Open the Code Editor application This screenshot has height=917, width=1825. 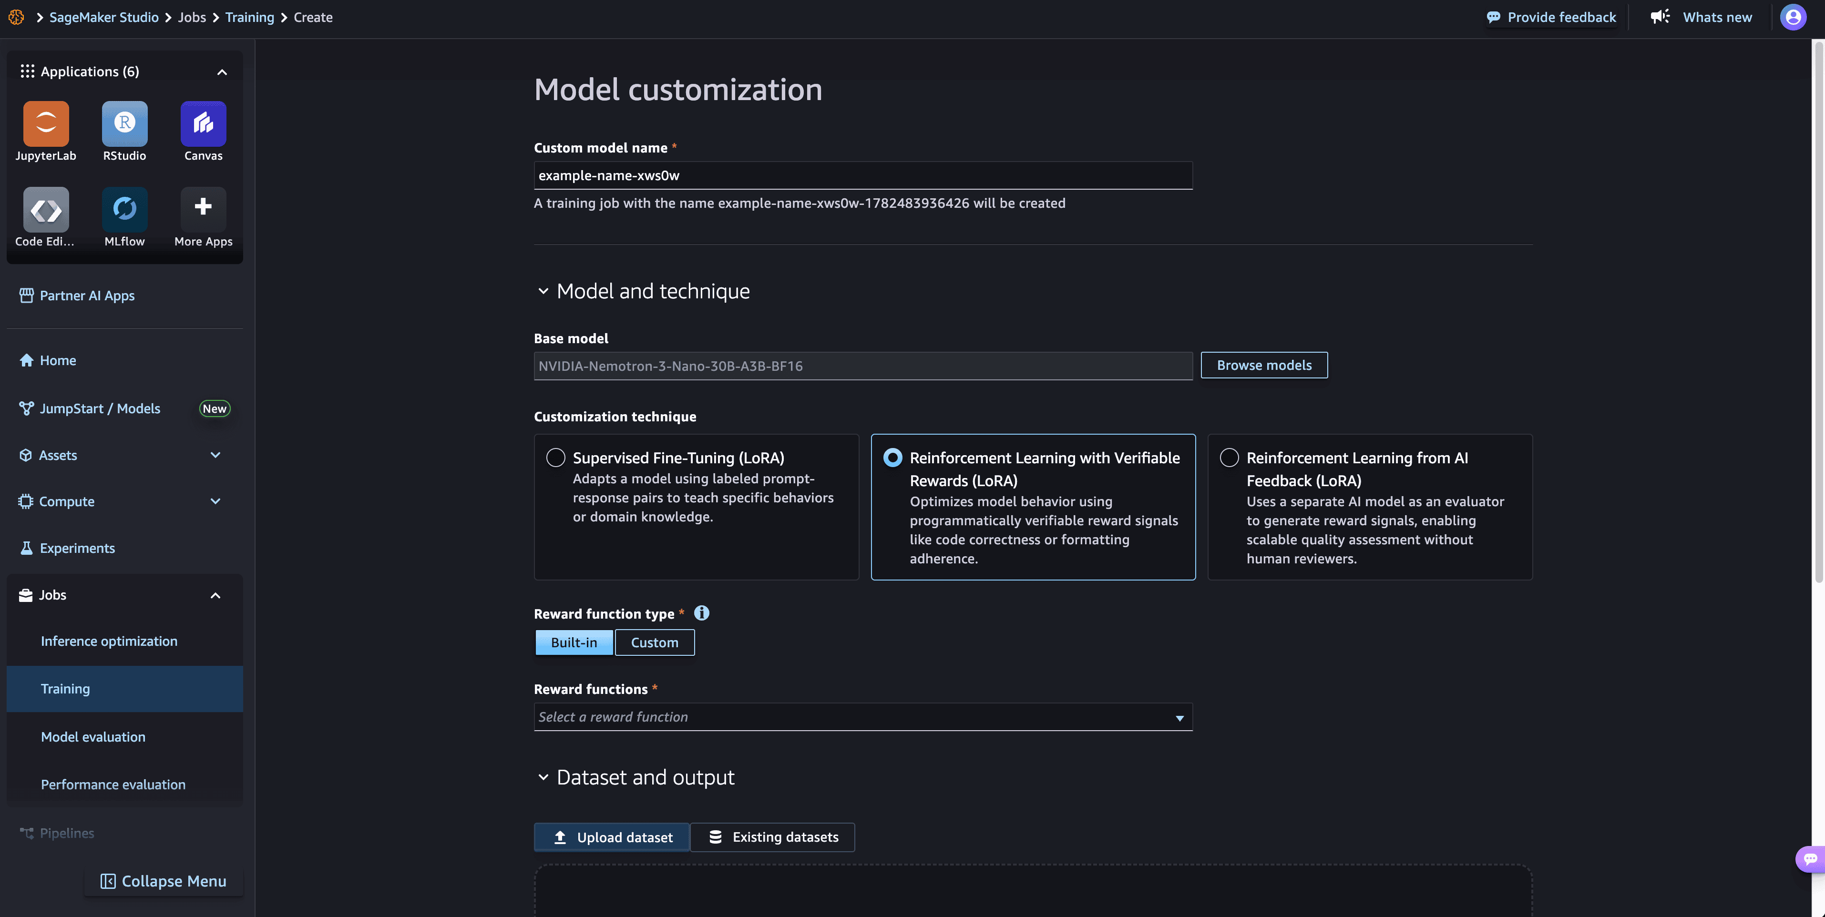click(46, 210)
